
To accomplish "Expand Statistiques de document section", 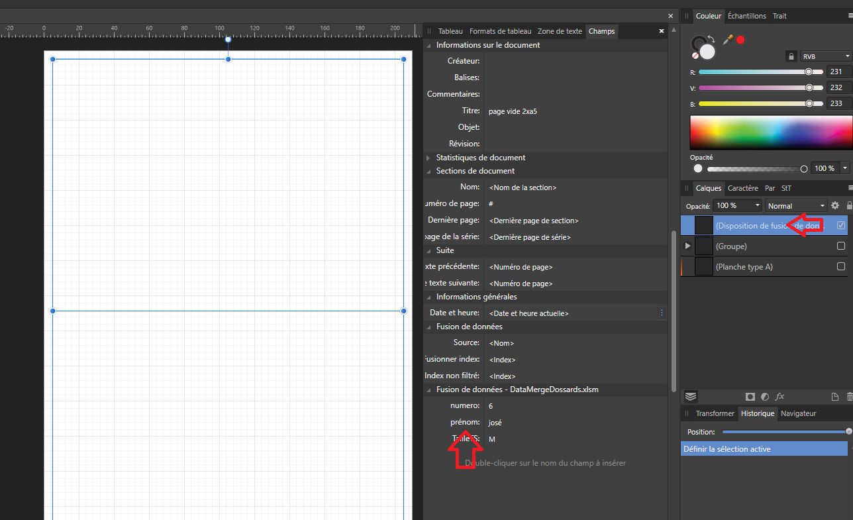I will coord(428,158).
